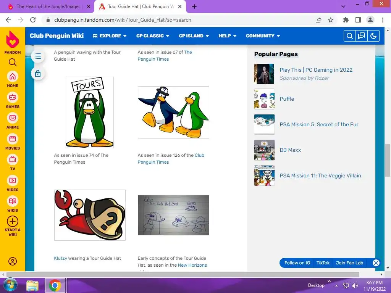This screenshot has height=293, width=391.
Task: Expand the HELP dropdown
Action: click(x=228, y=36)
